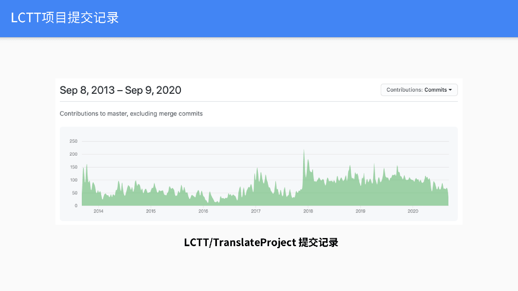Select the 2014 marker on the x-axis
Viewport: 518px width, 291px height.
click(x=98, y=211)
